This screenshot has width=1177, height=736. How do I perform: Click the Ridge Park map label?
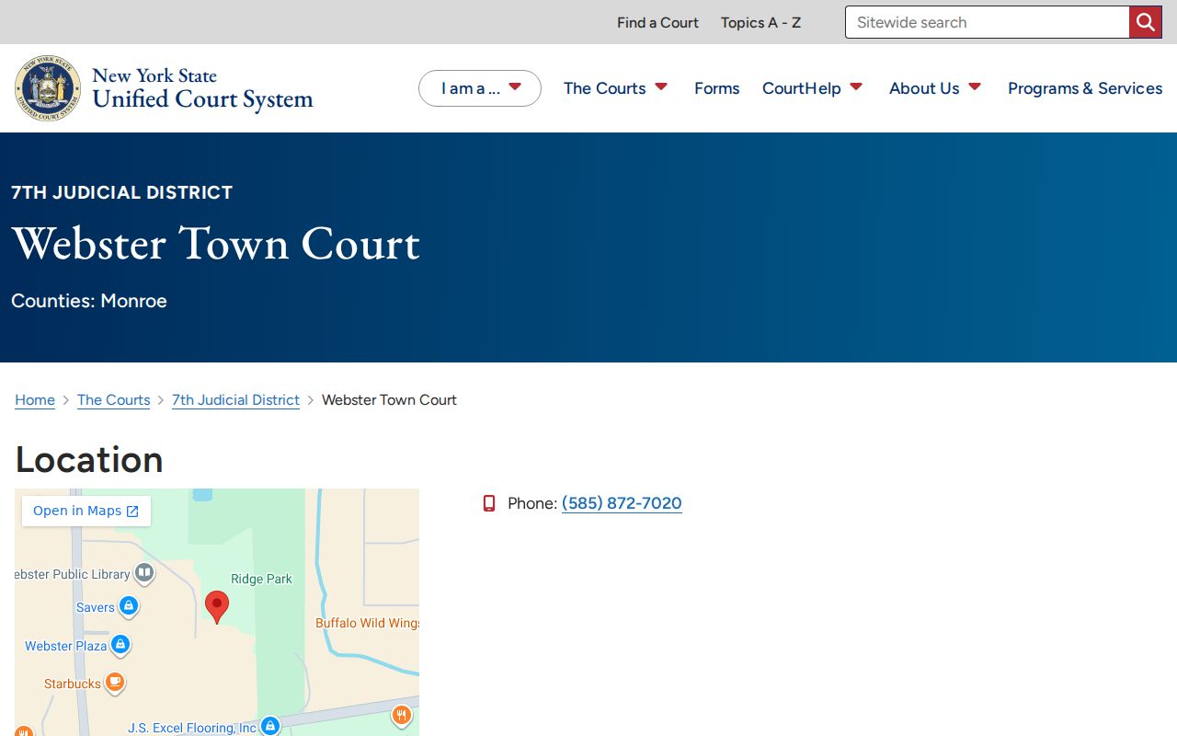click(x=261, y=579)
